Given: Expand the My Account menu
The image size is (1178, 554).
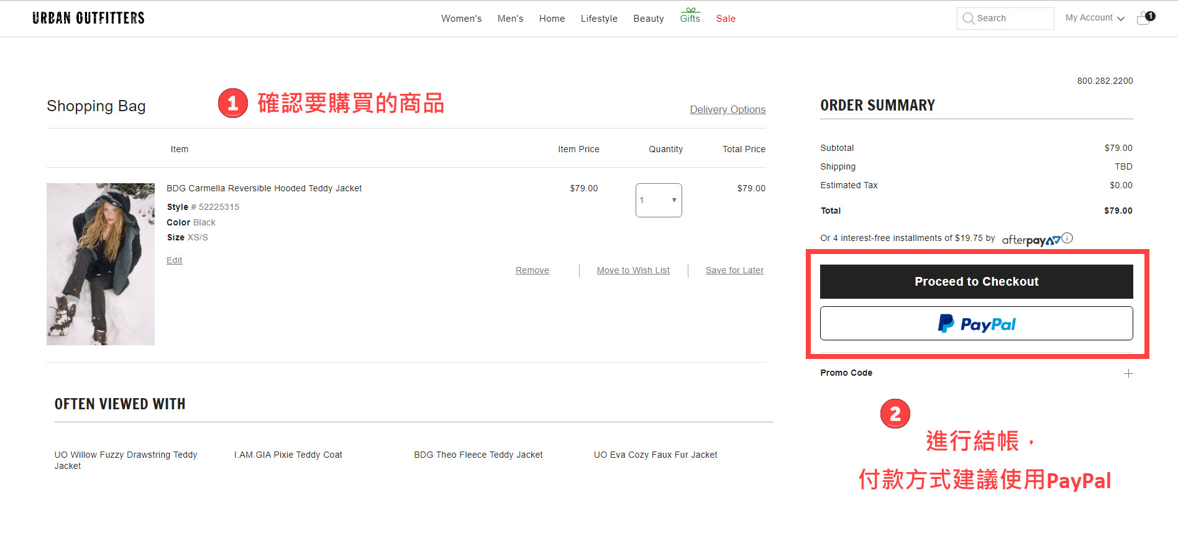Looking at the screenshot, I should pos(1094,18).
